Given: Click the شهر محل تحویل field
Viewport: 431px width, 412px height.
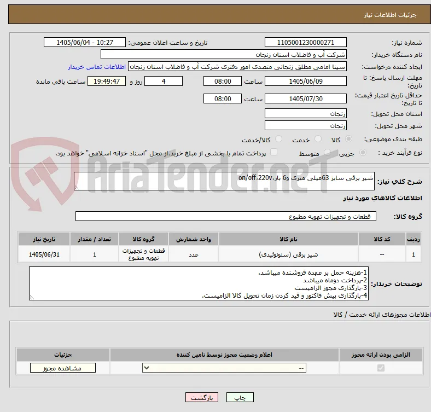Looking at the screenshot, I should pos(305,125).
